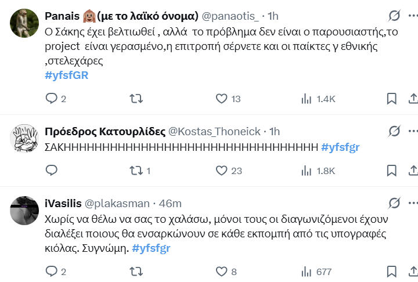View analytics showing 1.4K views

(307, 99)
